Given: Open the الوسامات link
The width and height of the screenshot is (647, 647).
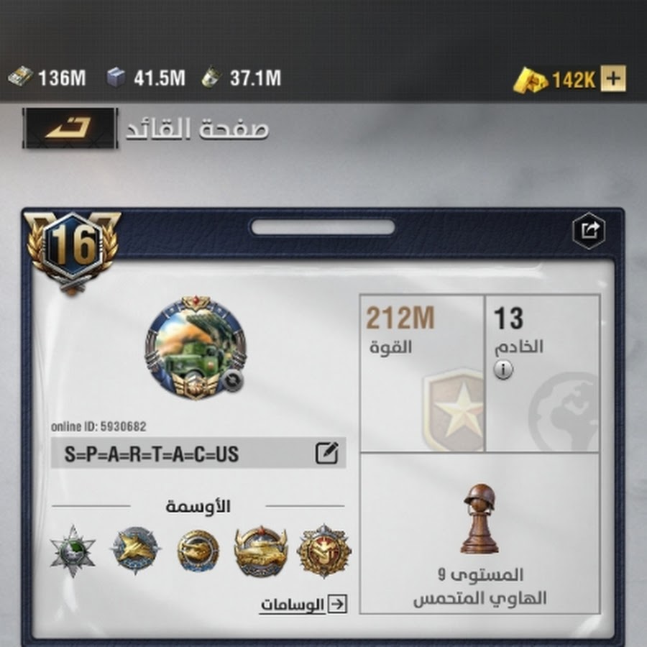Looking at the screenshot, I should pyautogui.click(x=303, y=605).
